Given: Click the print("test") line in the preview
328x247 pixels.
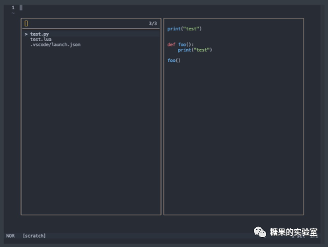Looking at the screenshot, I should click(x=184, y=29).
